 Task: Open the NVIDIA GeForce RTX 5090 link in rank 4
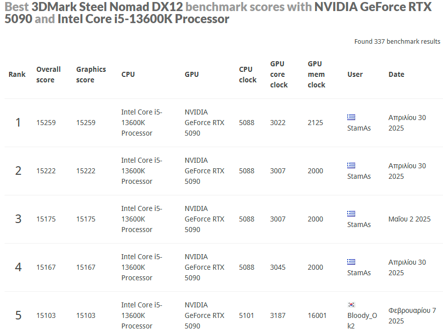204,267
